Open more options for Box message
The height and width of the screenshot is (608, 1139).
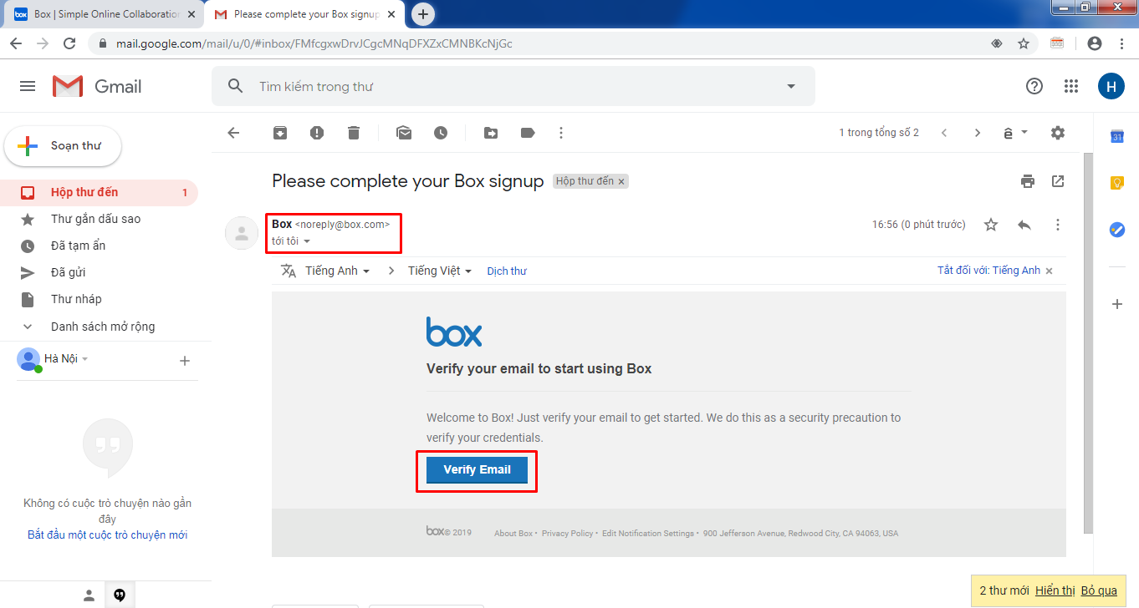[x=1058, y=225]
